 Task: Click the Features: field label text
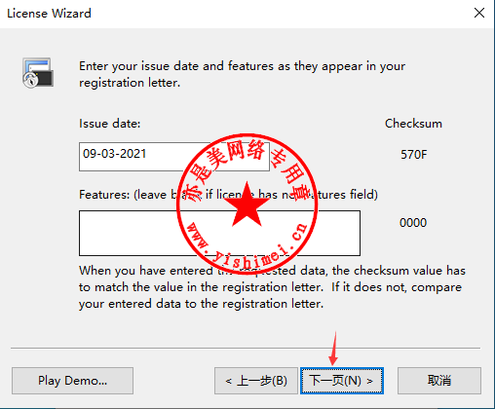tap(228, 195)
